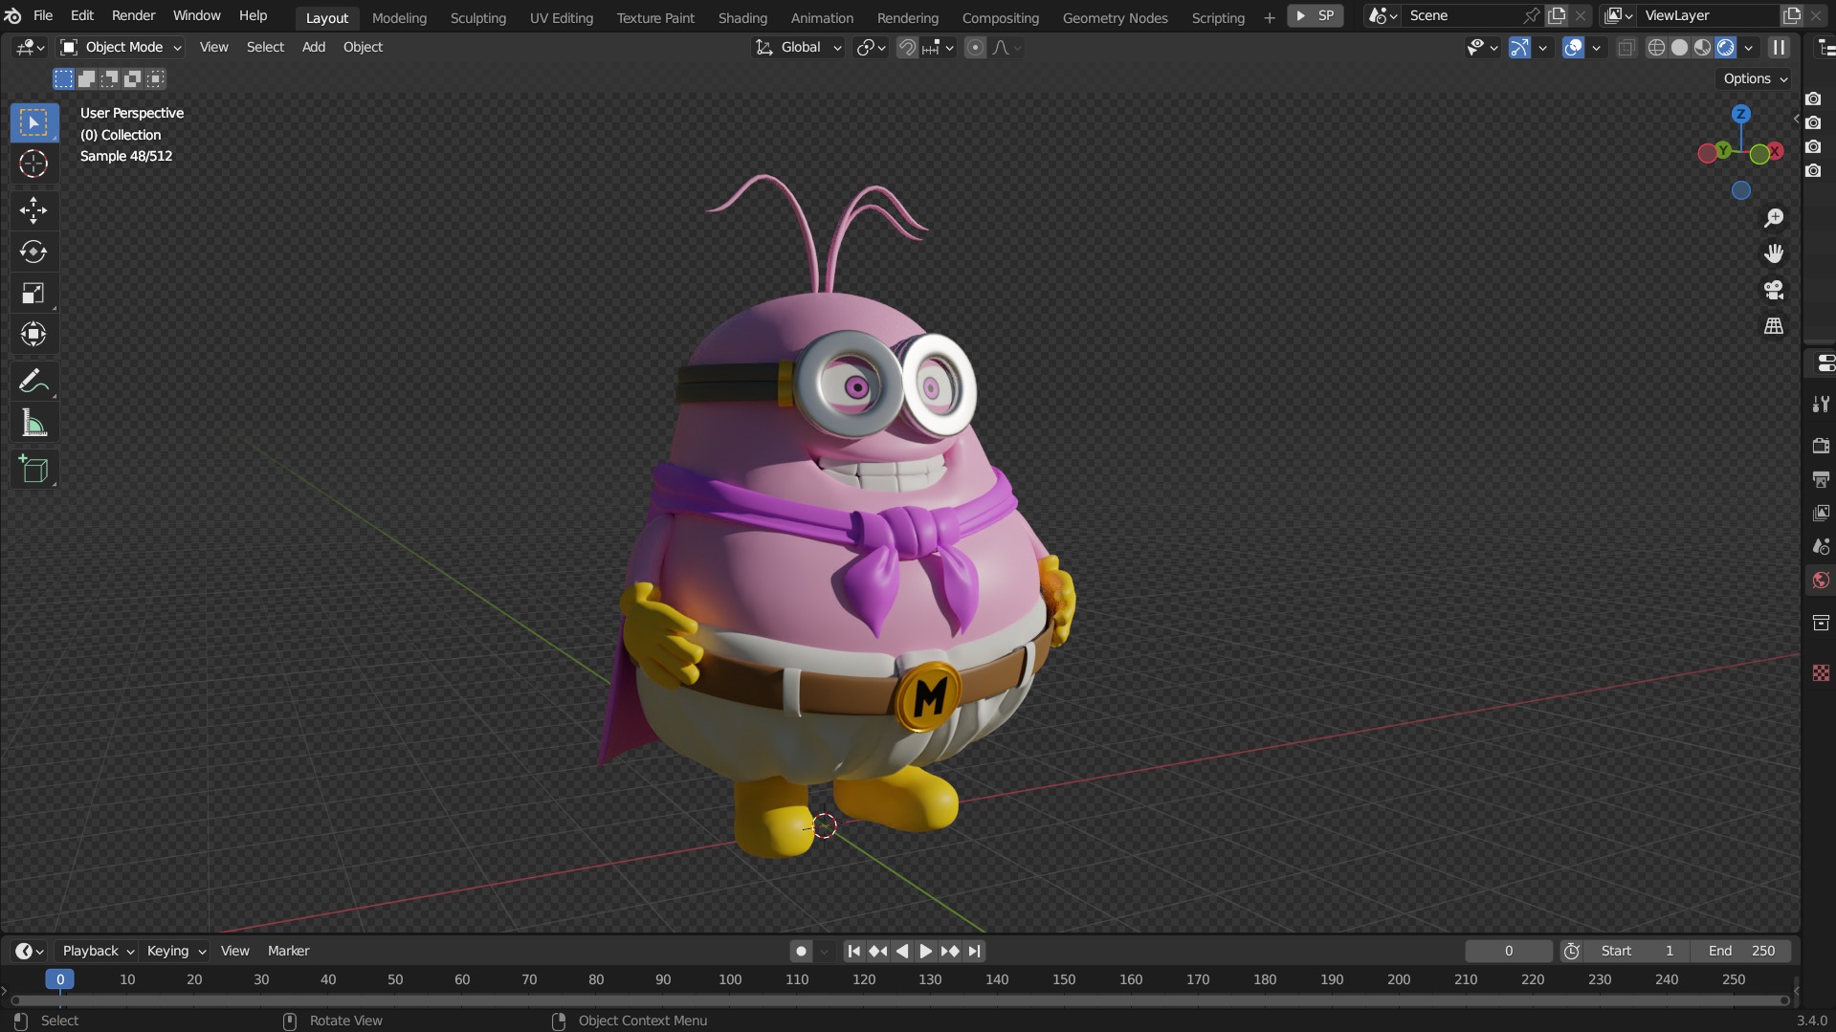Viewport: 1836px width, 1032px height.
Task: Expand the Options dropdown
Action: [x=1756, y=78]
